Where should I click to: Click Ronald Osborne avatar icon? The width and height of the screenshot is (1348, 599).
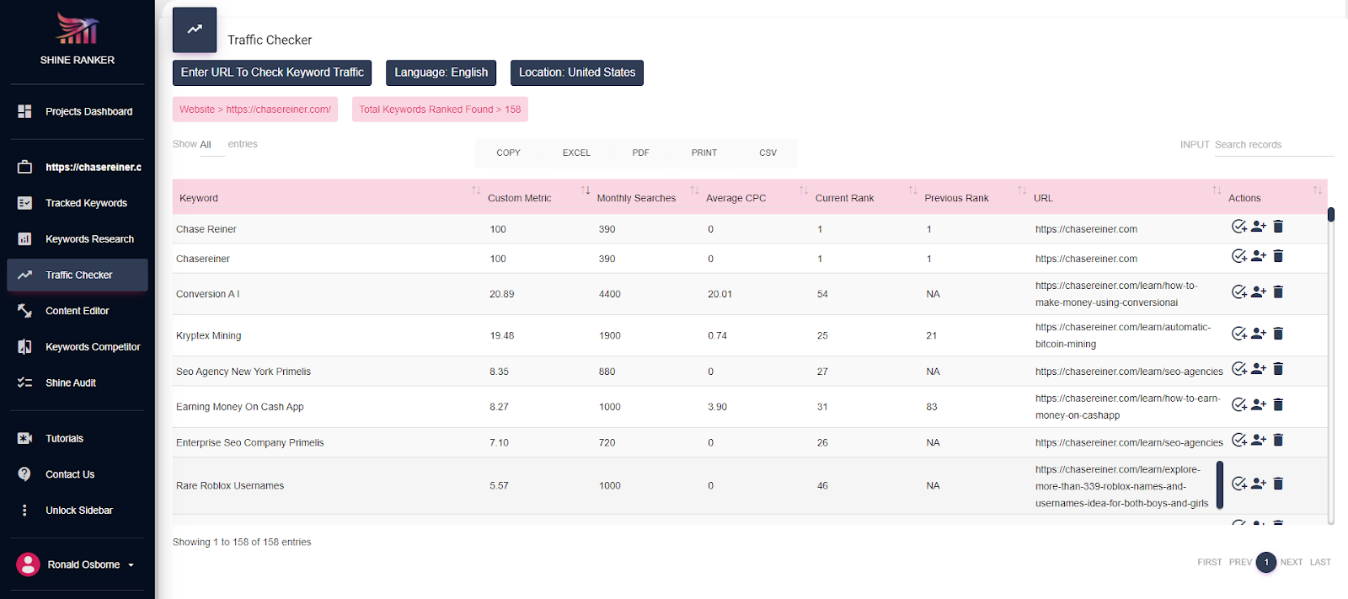[x=28, y=564]
